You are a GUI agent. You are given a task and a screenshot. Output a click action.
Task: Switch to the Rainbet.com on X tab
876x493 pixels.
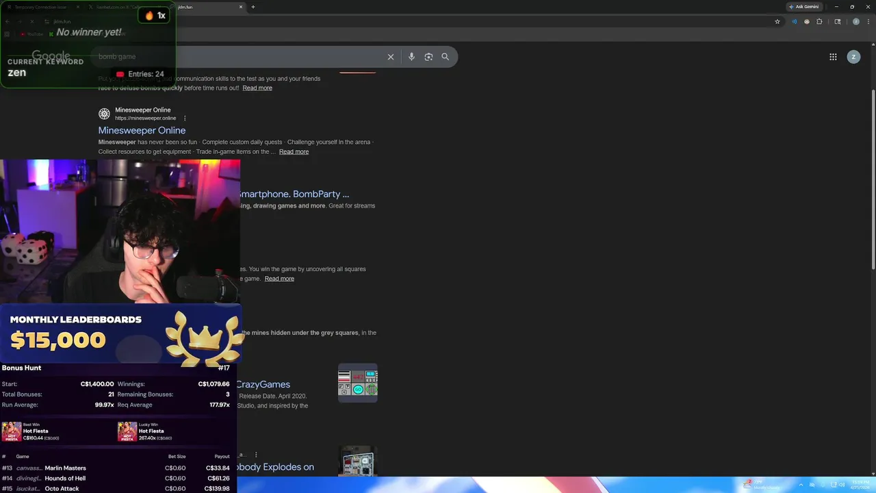coord(127,7)
